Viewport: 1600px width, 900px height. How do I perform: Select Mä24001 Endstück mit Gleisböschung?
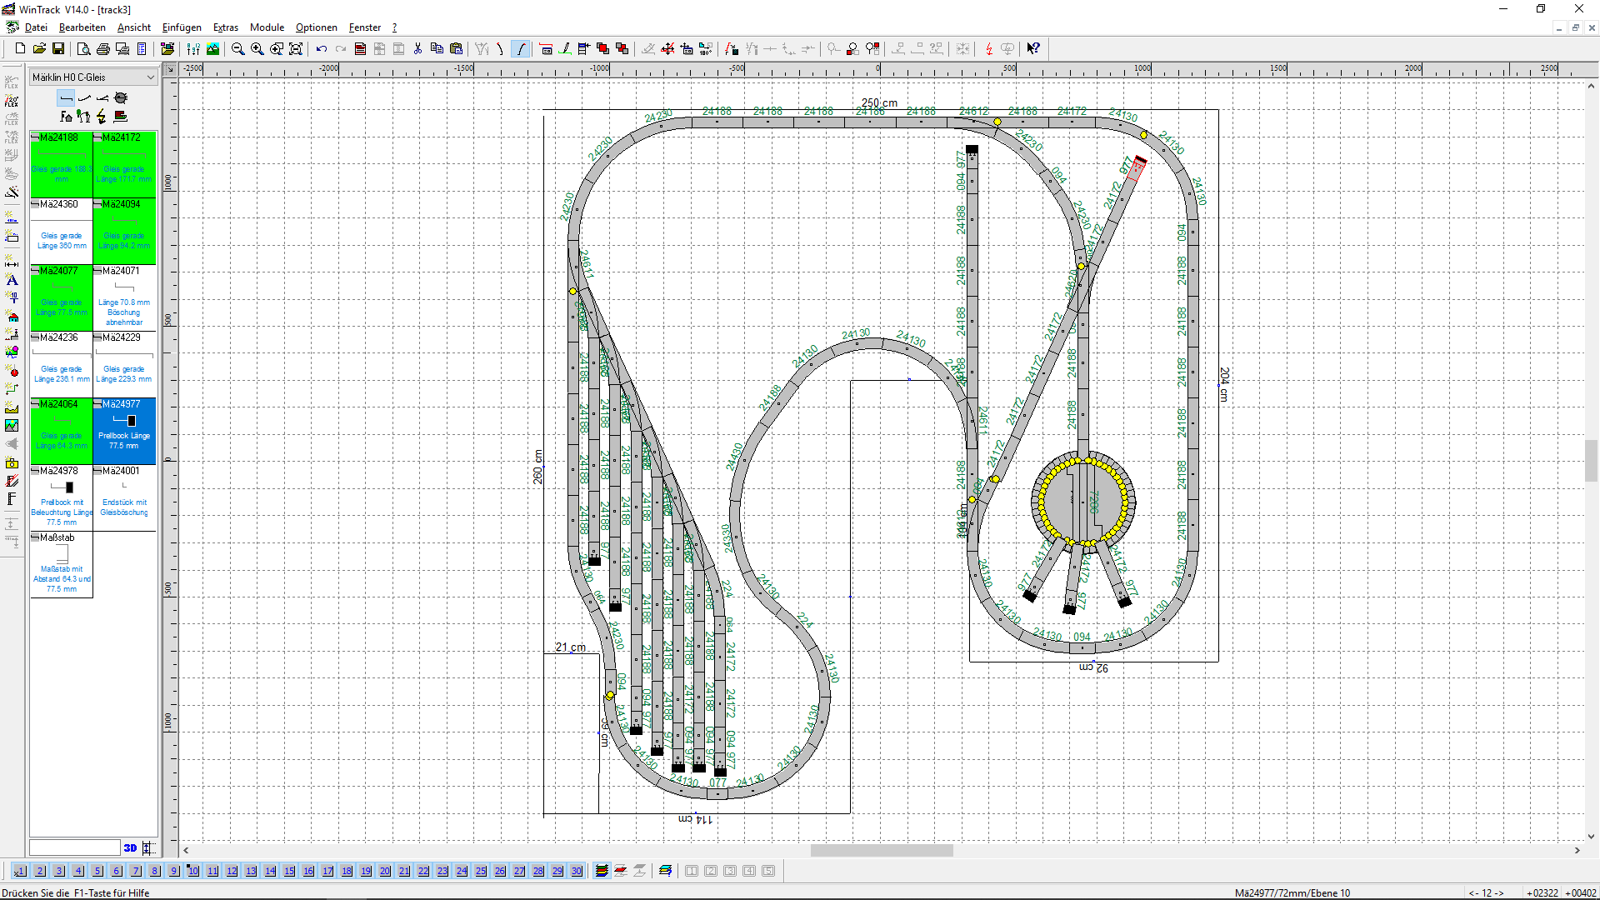click(x=124, y=497)
